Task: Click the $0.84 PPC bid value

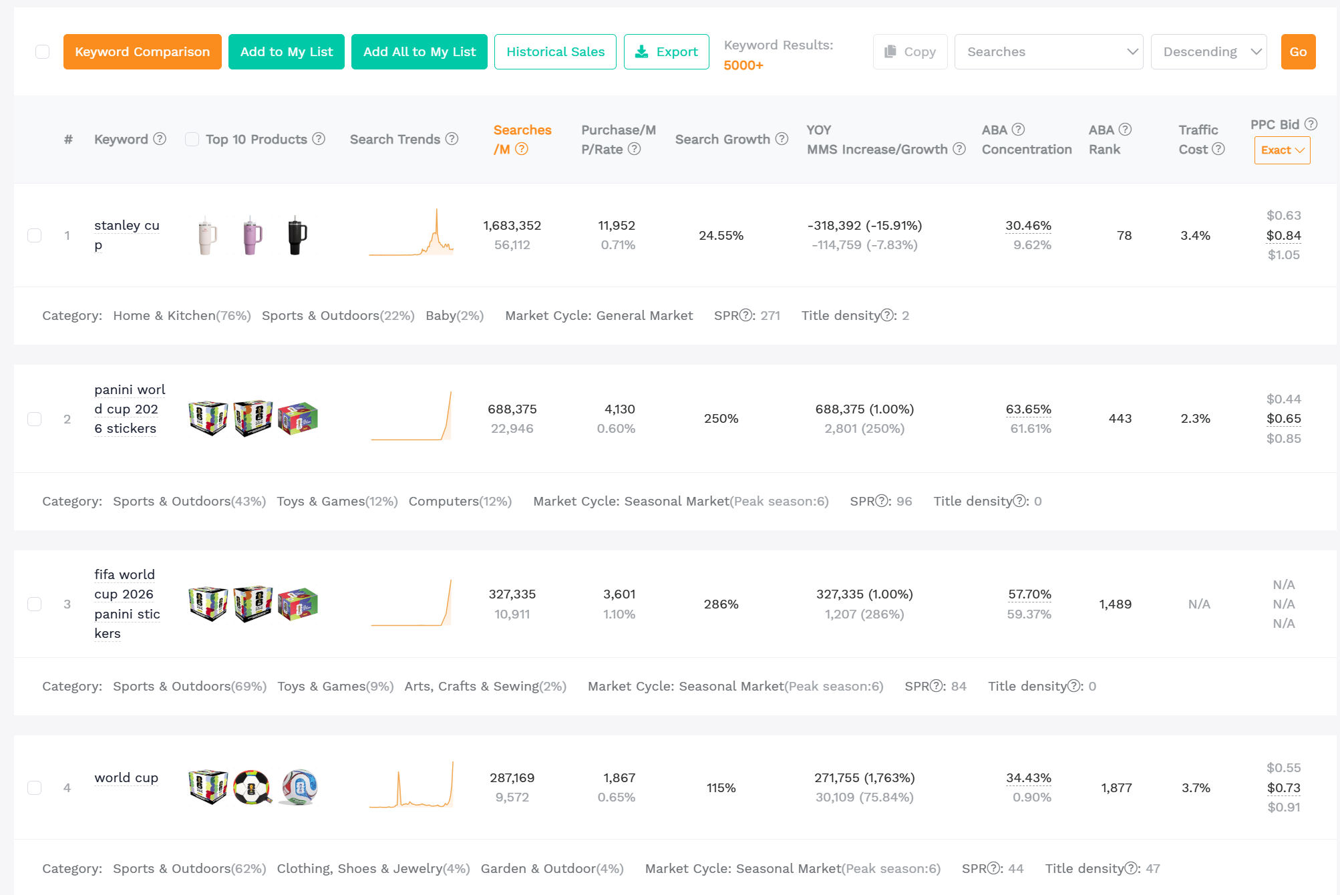Action: pyautogui.click(x=1283, y=235)
